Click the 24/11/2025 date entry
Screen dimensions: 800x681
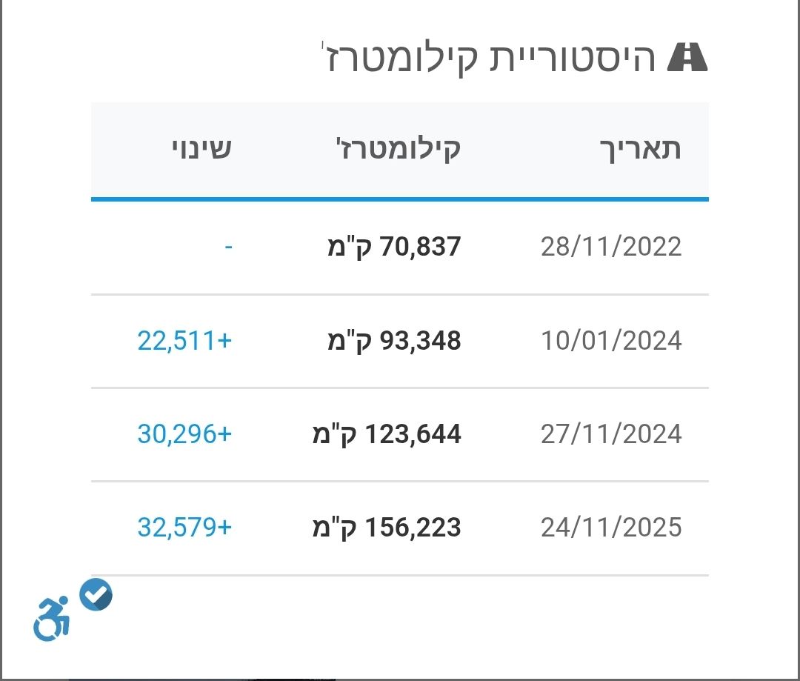[x=610, y=528]
